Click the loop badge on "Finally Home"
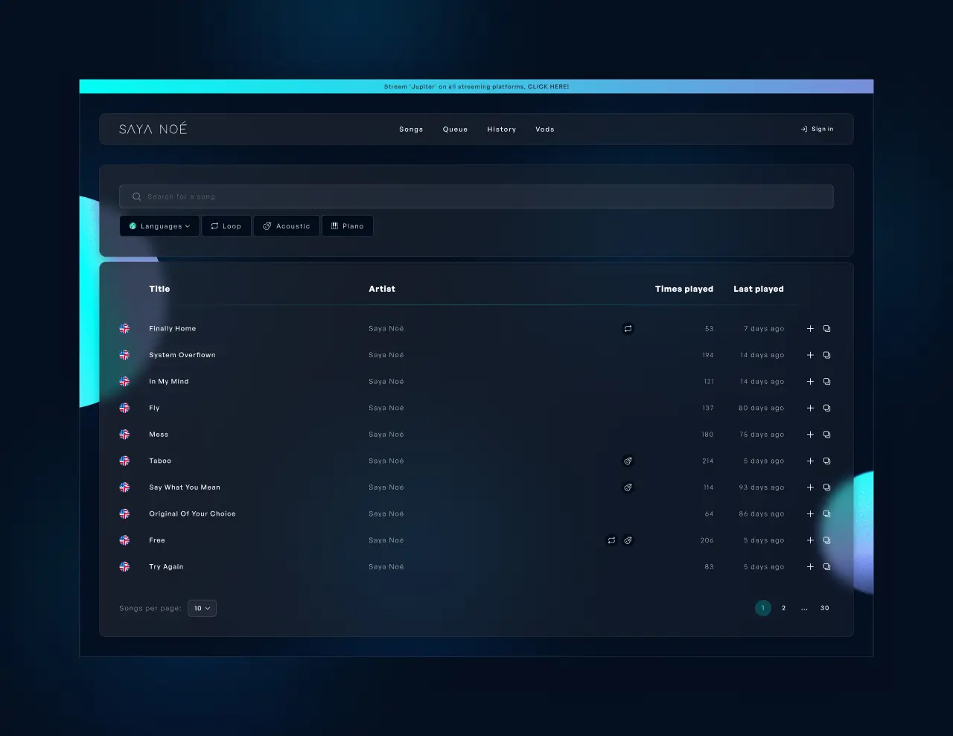Image resolution: width=953 pixels, height=736 pixels. pyautogui.click(x=628, y=328)
